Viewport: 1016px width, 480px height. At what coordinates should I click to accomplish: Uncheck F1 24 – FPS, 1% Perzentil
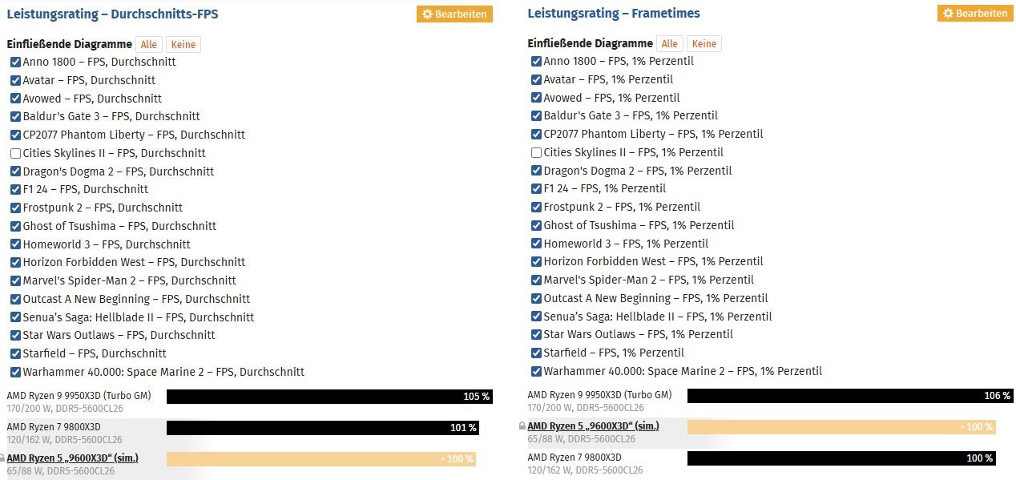[537, 188]
